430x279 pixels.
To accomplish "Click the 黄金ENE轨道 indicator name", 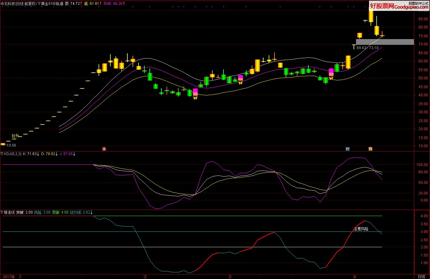I will pos(52,4).
